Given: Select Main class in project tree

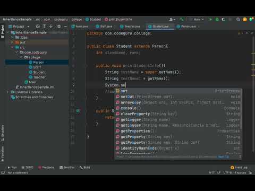Looking at the screenshot, I should (32, 82).
